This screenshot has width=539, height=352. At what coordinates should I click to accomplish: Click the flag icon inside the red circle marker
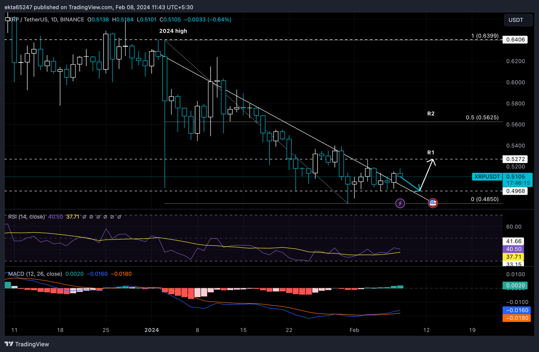coord(433,203)
